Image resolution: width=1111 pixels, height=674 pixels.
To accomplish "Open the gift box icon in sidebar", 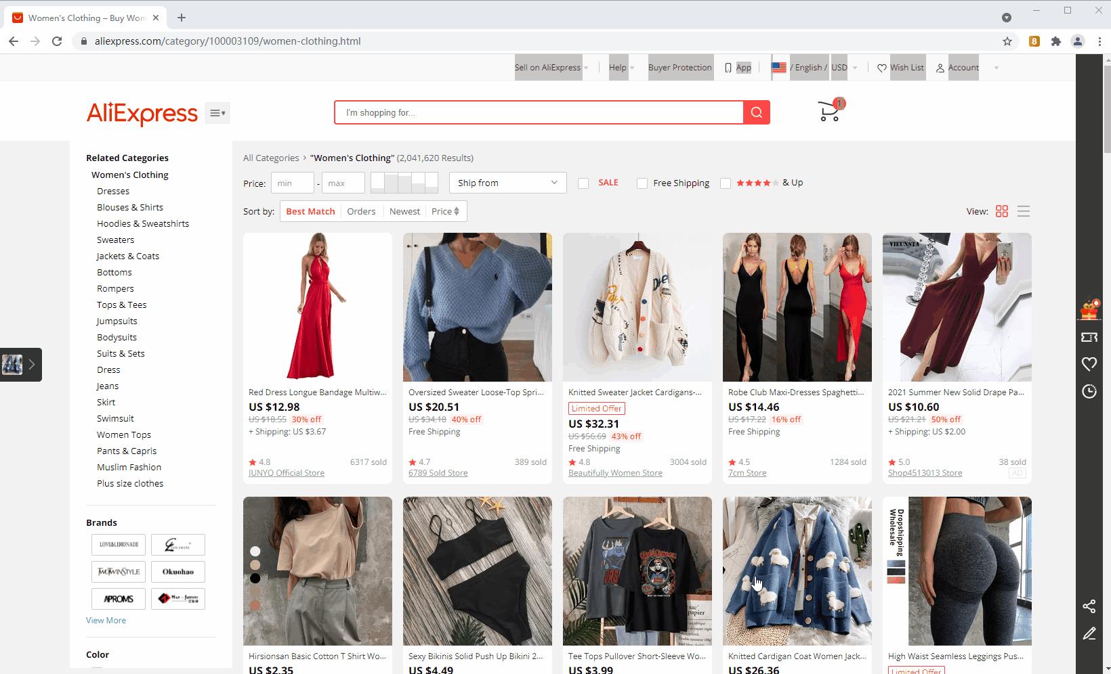I will coord(1089,310).
